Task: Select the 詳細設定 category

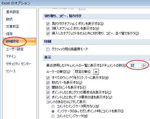Action: point(20,41)
